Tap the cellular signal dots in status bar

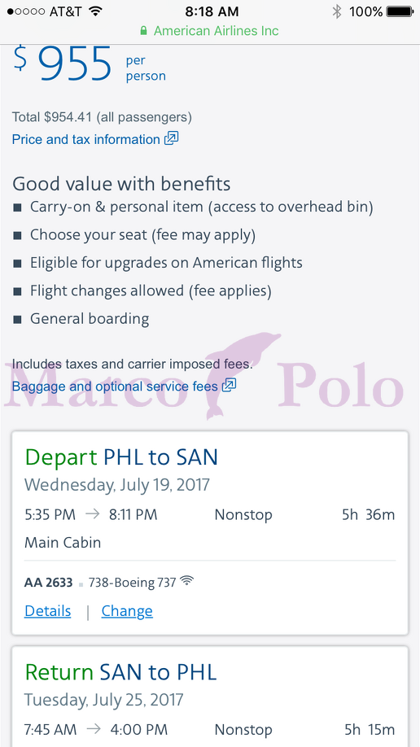click(x=26, y=11)
